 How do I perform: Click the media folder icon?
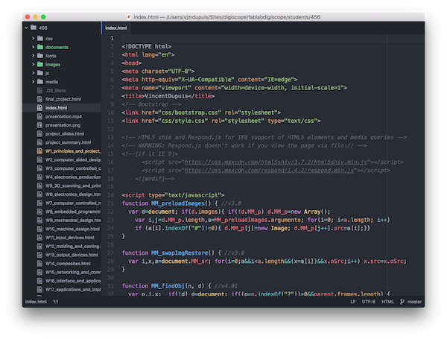click(x=40, y=81)
